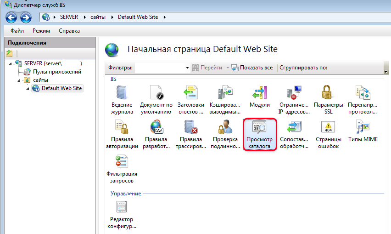Select сайты node in tree

36,80
